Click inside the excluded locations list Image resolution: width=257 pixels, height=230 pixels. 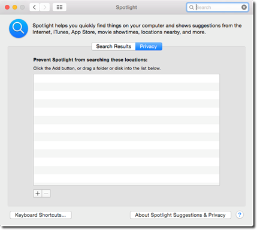[x=126, y=129]
